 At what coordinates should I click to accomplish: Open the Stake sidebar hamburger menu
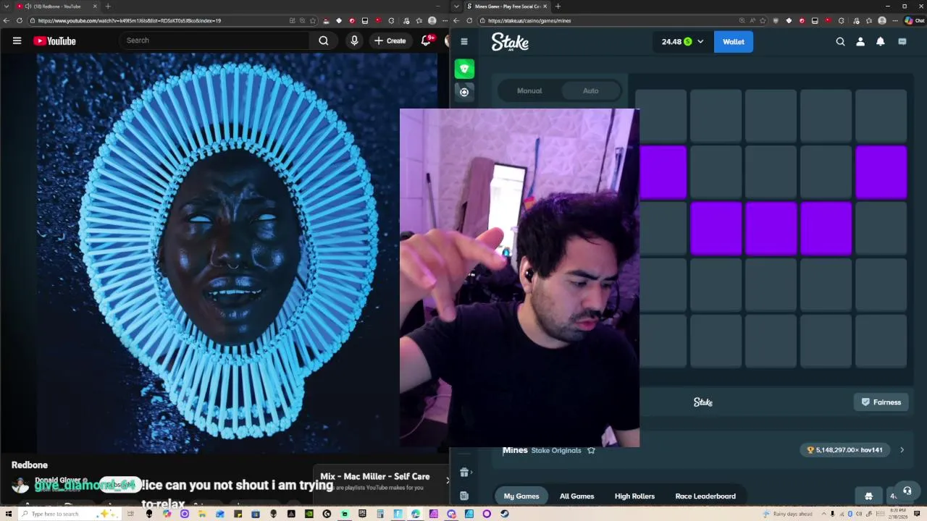464,41
